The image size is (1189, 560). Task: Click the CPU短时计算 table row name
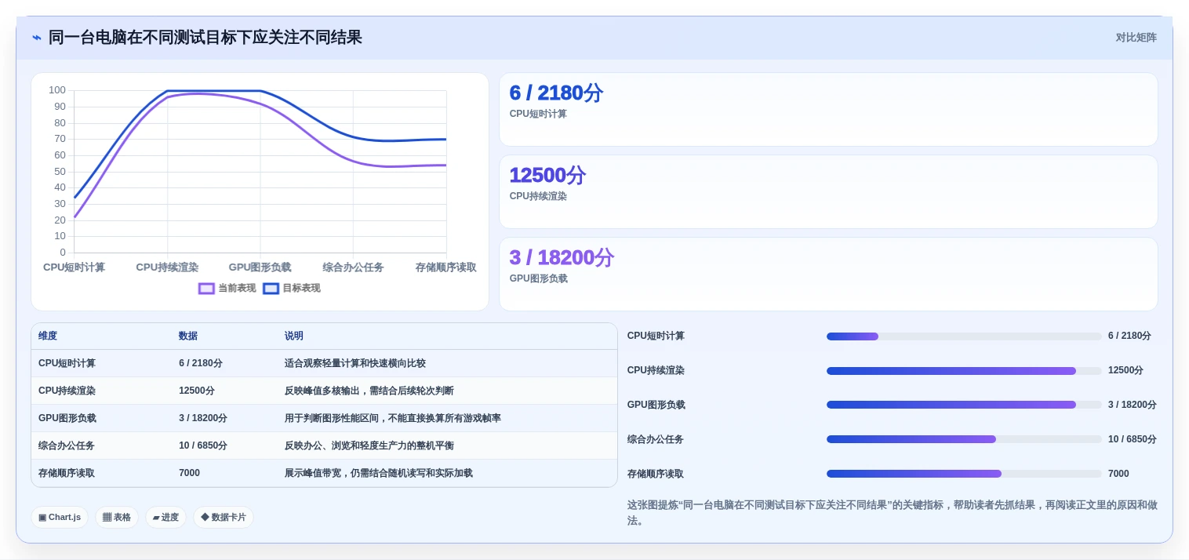pos(67,364)
